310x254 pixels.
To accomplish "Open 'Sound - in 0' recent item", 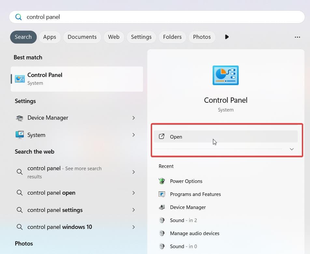I will [x=226, y=247].
